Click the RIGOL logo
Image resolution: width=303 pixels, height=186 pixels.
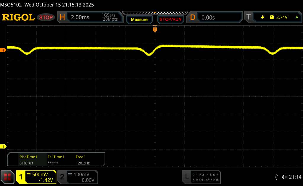(x=18, y=17)
